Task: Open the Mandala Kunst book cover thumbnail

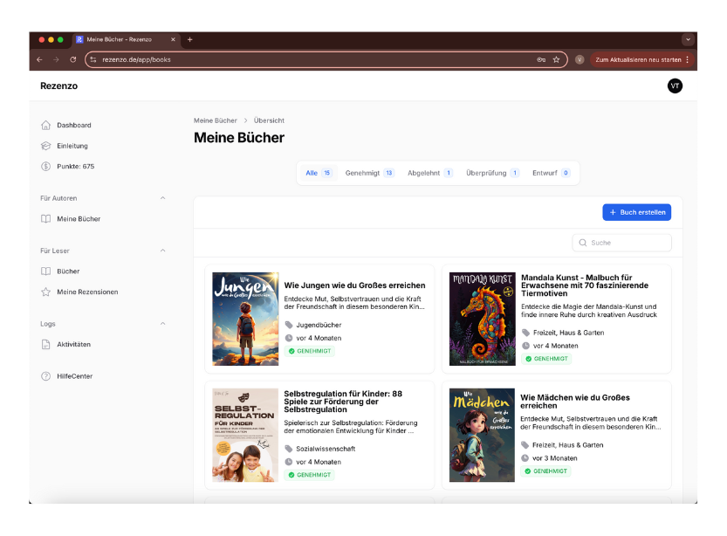Action: (x=482, y=319)
